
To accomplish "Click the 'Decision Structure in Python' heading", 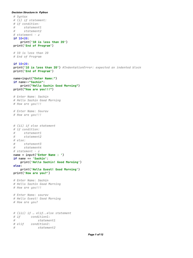I will (x=30, y=12).
